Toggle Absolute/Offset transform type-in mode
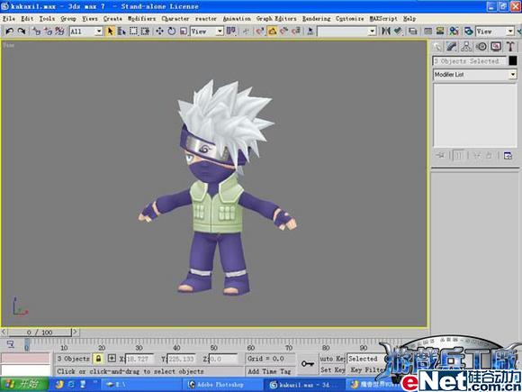Viewport: 522px width, 392px height. [112, 359]
